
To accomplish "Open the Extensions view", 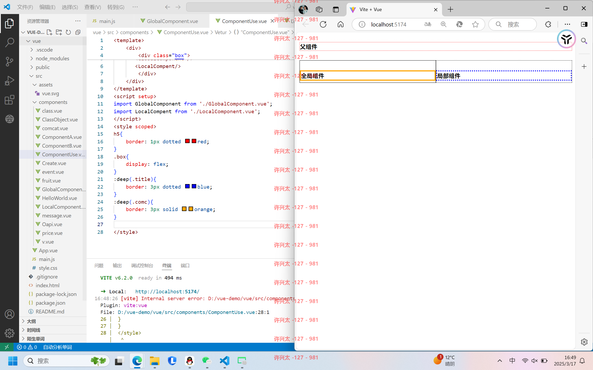I will pyautogui.click(x=9, y=100).
